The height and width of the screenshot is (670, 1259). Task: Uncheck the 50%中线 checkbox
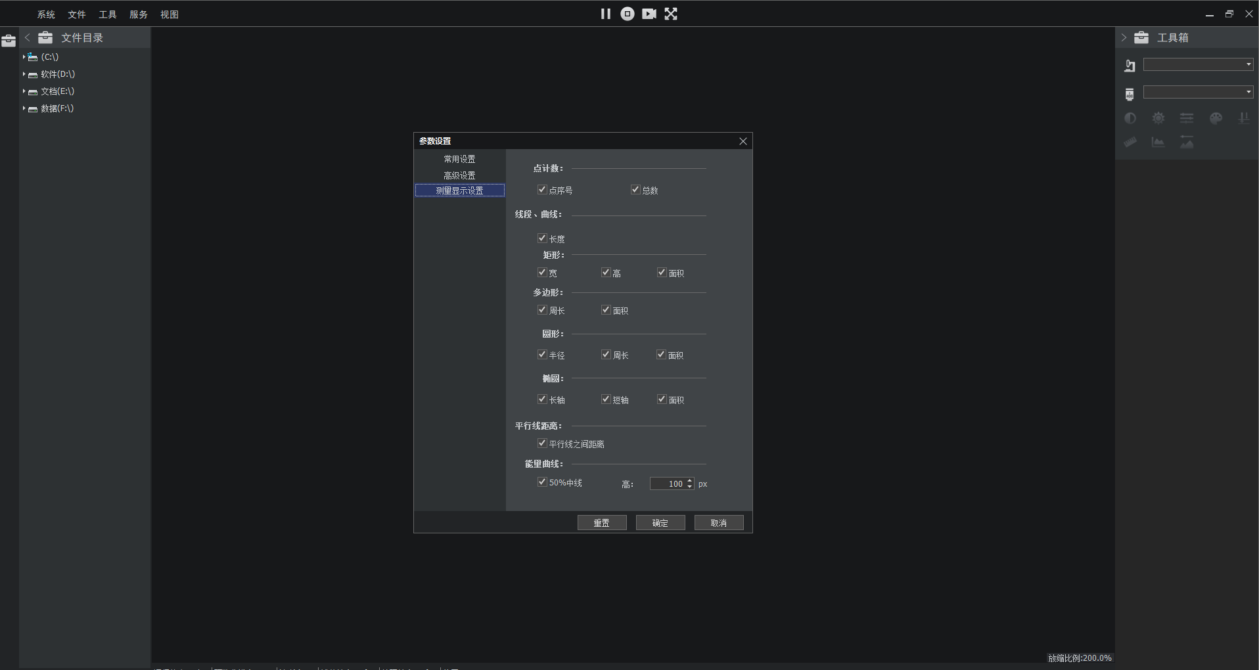pyautogui.click(x=542, y=482)
